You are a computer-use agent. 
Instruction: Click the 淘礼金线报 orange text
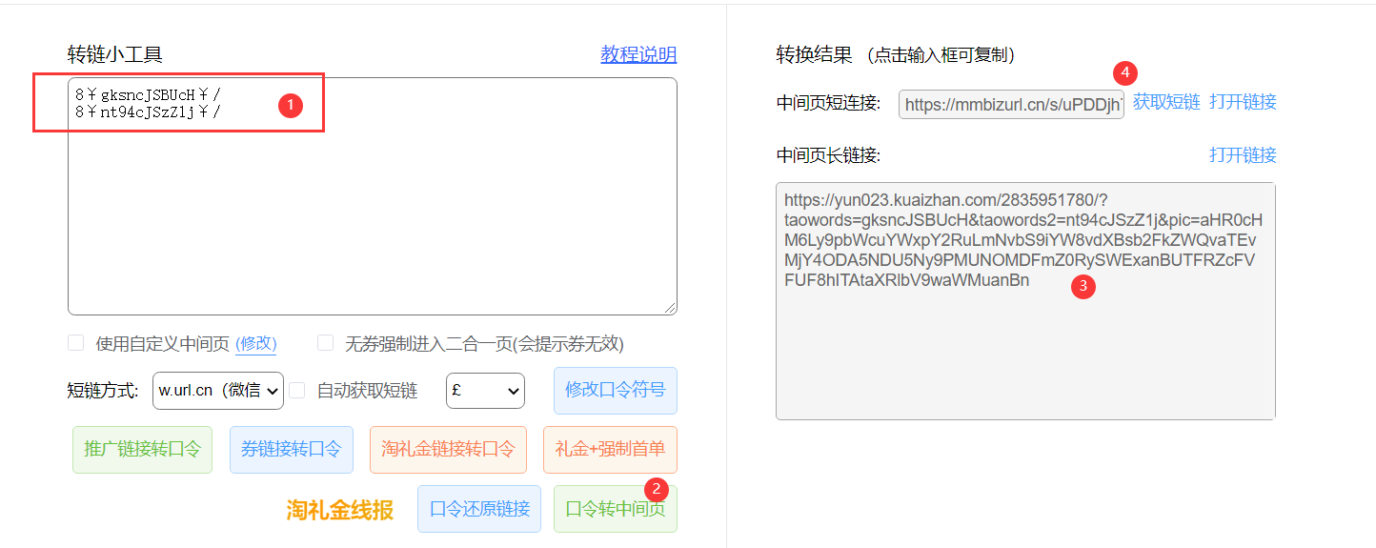[340, 511]
